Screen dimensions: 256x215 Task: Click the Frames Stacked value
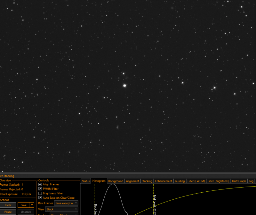click(x=22, y=185)
